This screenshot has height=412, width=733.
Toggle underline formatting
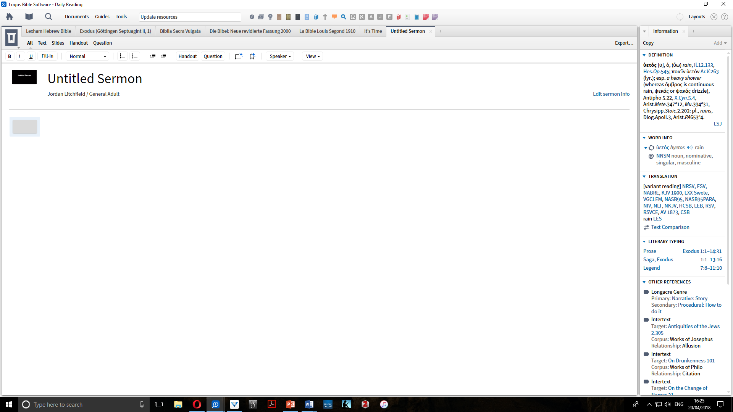click(x=31, y=56)
